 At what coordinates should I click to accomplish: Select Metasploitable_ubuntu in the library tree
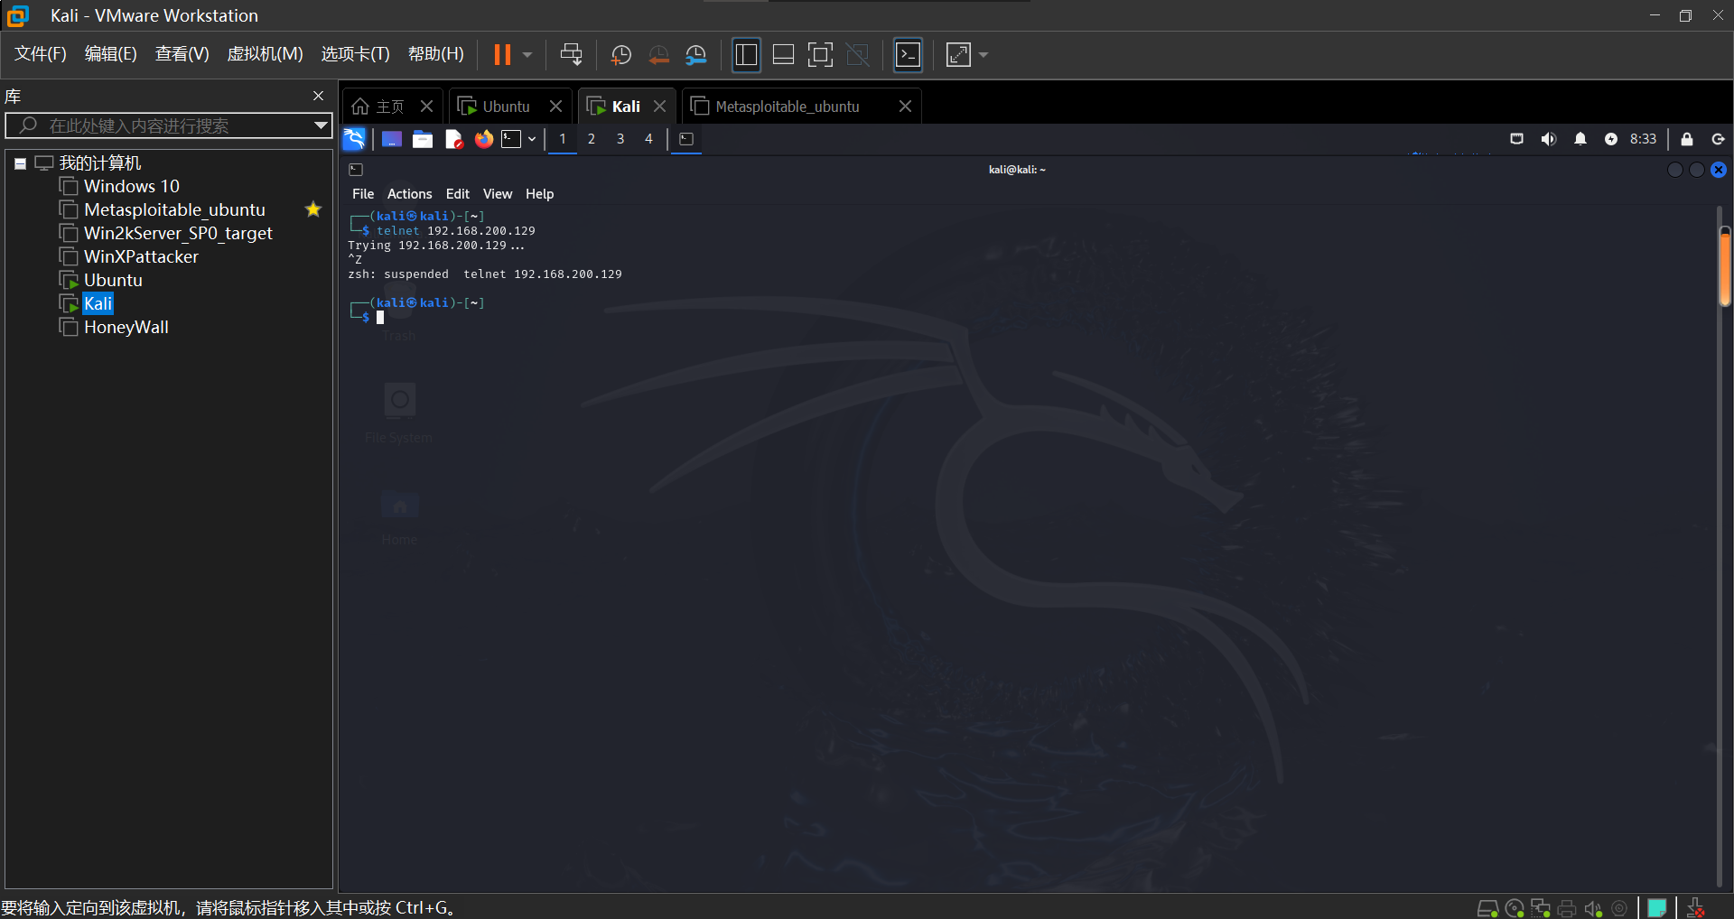tap(174, 210)
